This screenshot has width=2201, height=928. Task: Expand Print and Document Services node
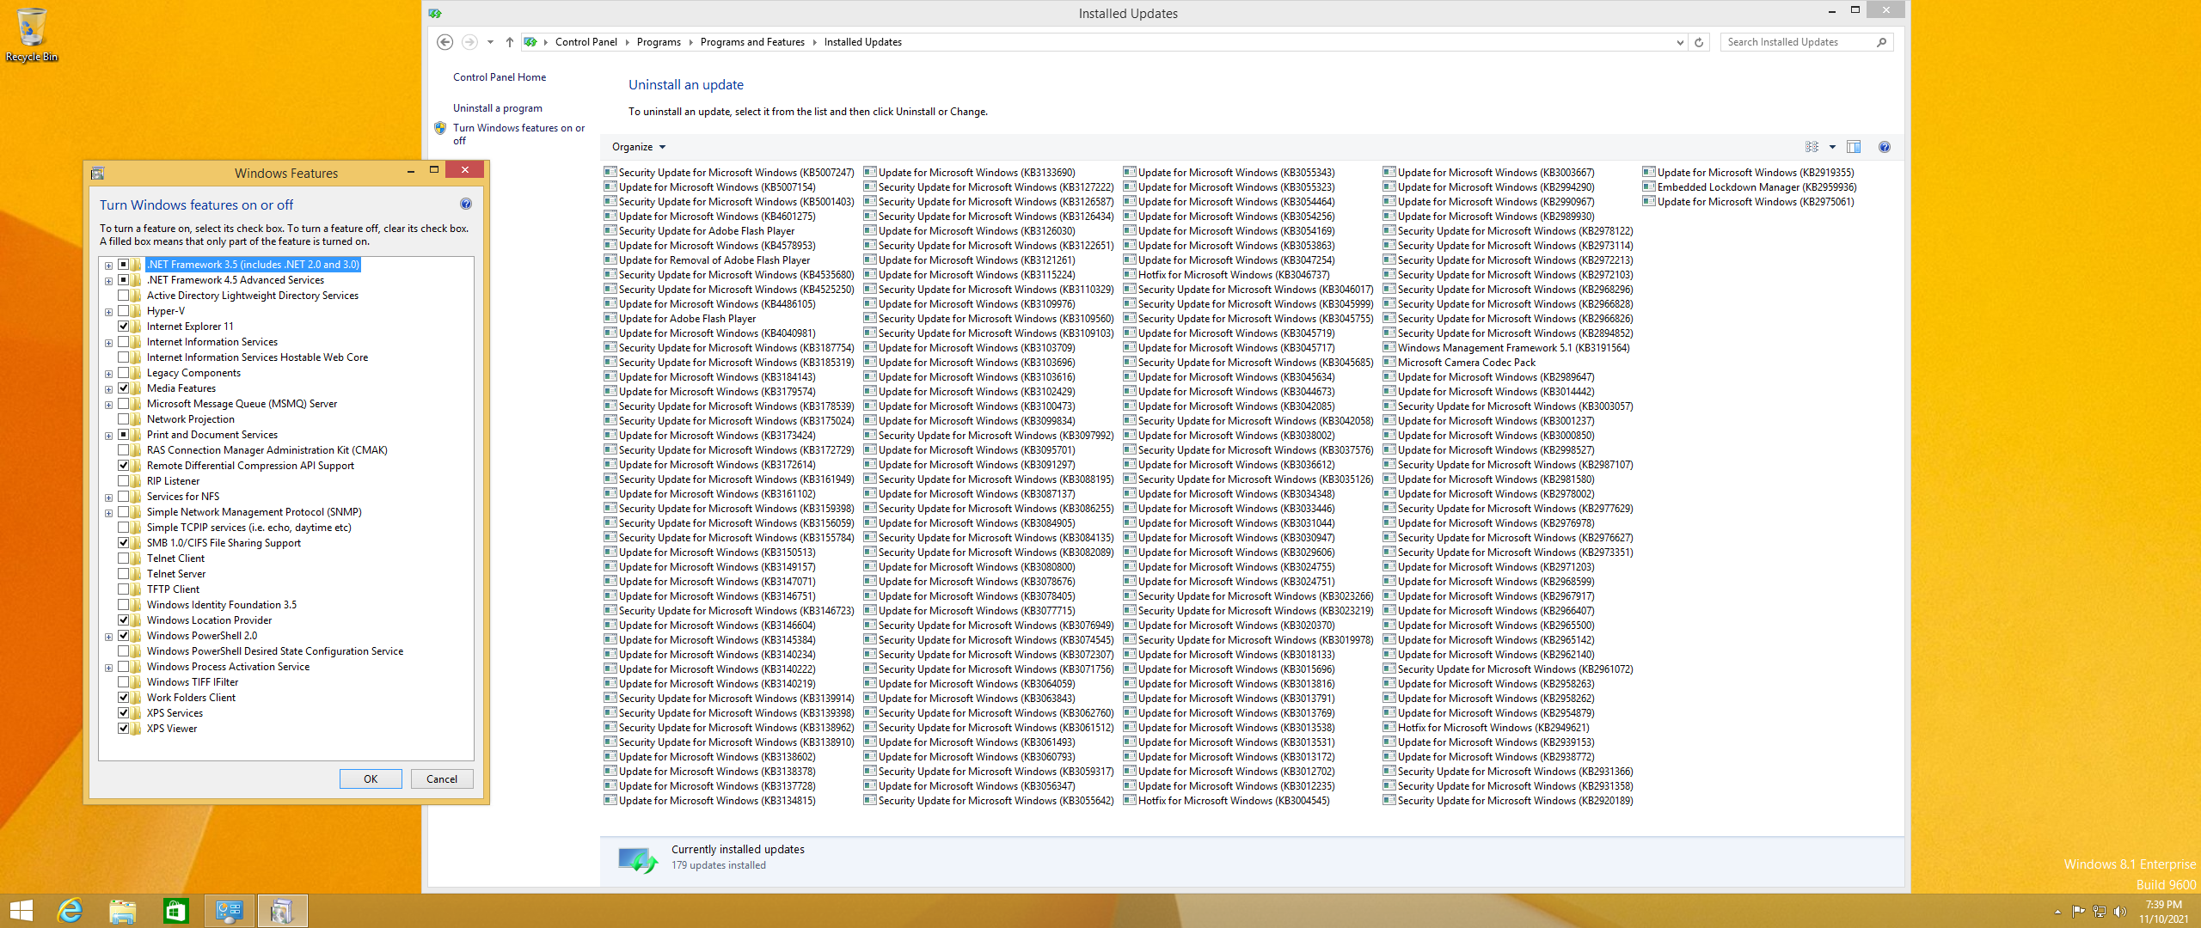tap(108, 436)
